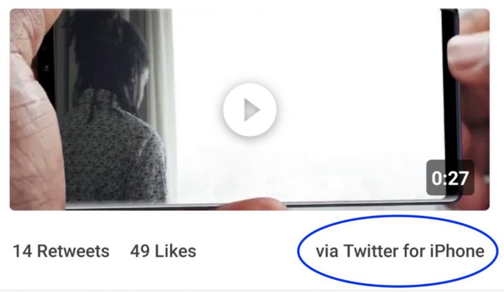Select the word 'Likes'

click(176, 251)
